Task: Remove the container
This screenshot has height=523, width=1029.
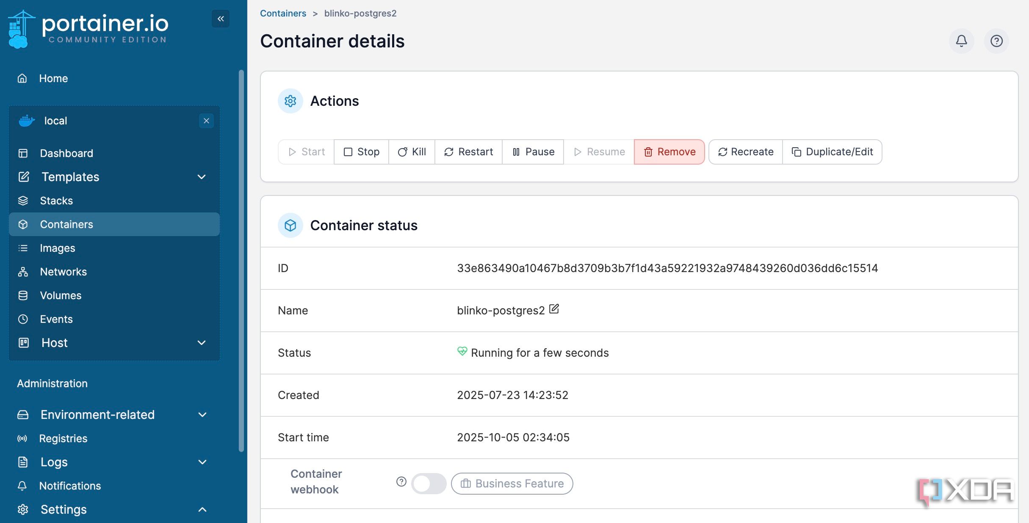Action: click(x=669, y=151)
